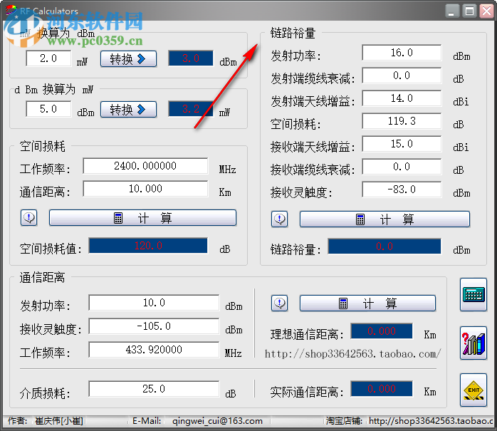Click info icon in 通信距离 section
This screenshot has width=497, height=431.
pyautogui.click(x=280, y=303)
